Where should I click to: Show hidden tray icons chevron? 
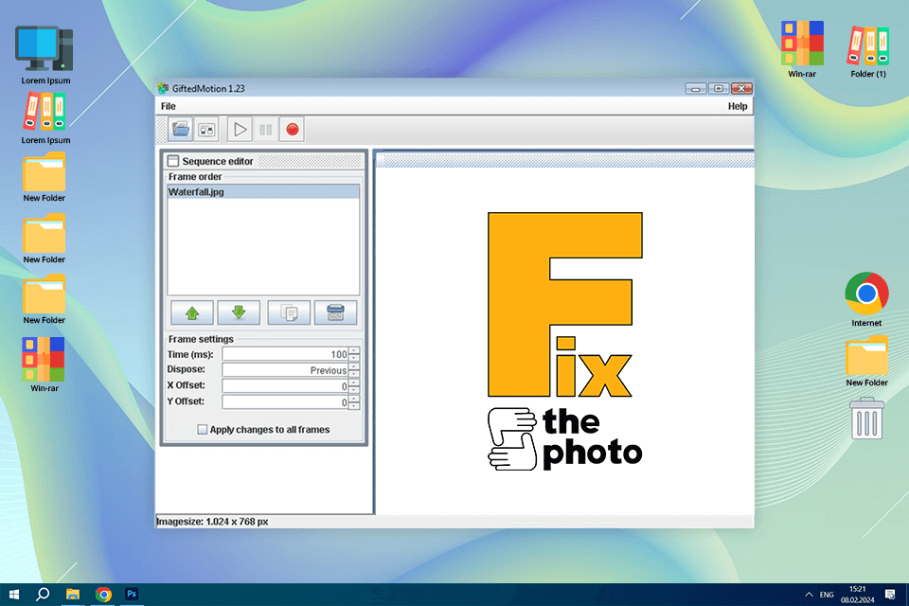click(x=809, y=595)
